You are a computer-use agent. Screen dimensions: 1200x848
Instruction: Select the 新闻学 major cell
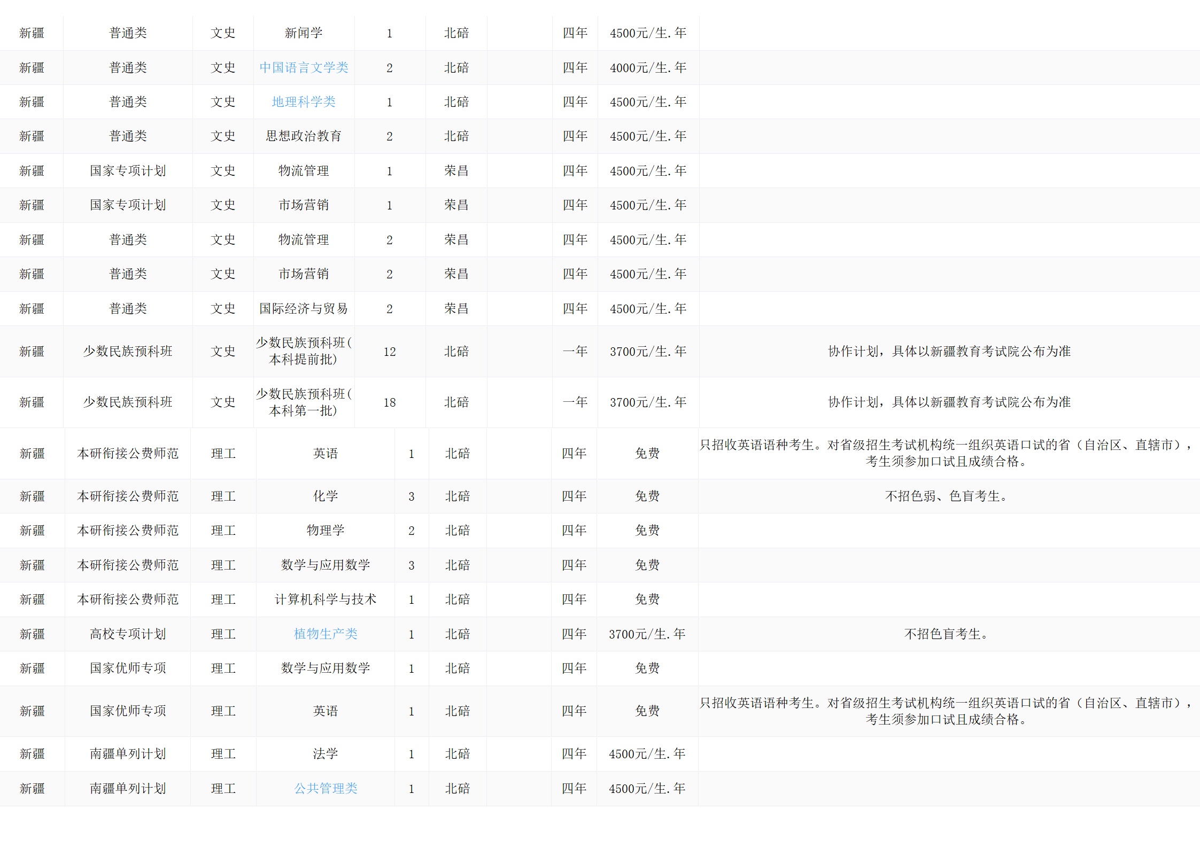(x=304, y=33)
